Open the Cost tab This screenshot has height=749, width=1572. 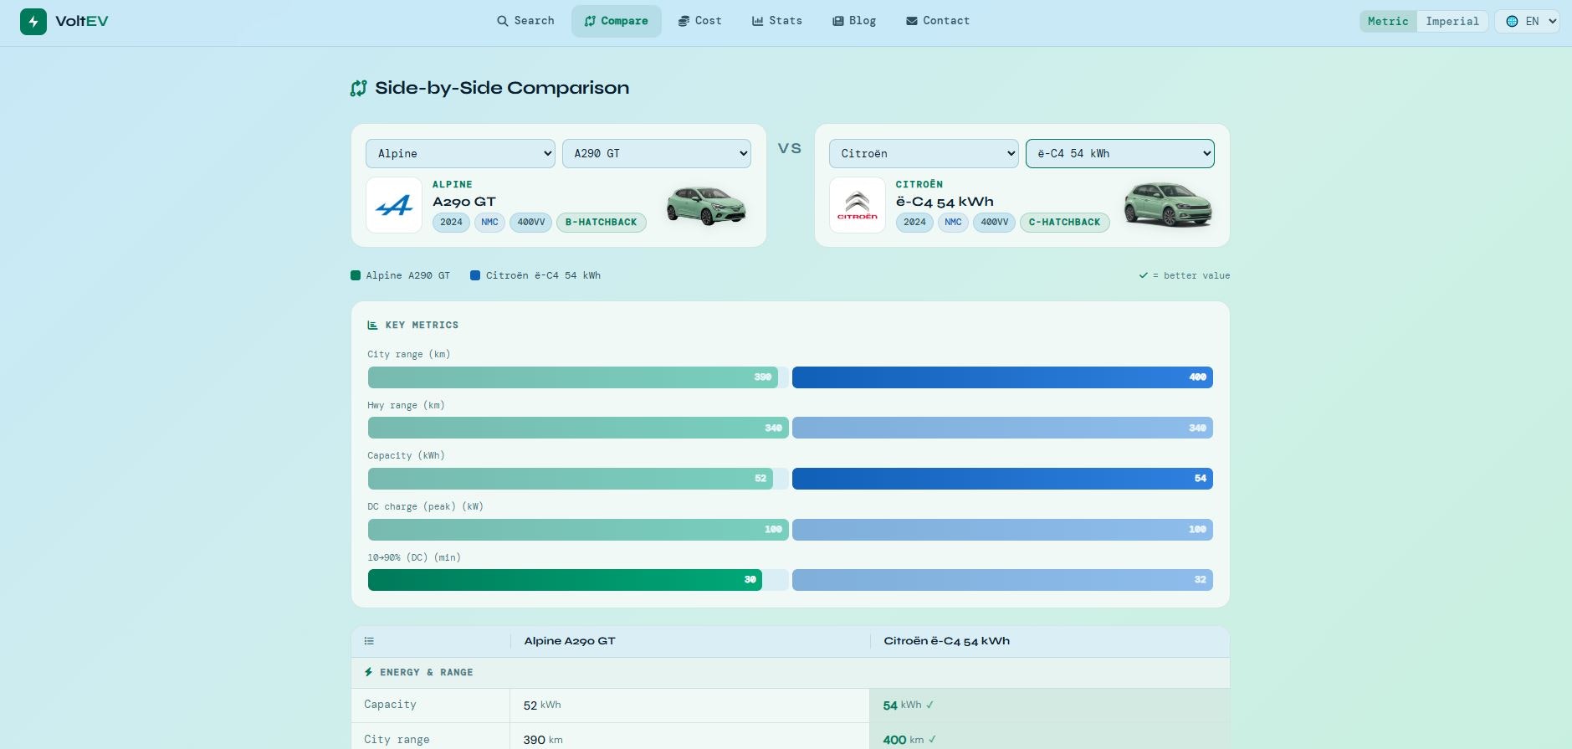point(699,21)
